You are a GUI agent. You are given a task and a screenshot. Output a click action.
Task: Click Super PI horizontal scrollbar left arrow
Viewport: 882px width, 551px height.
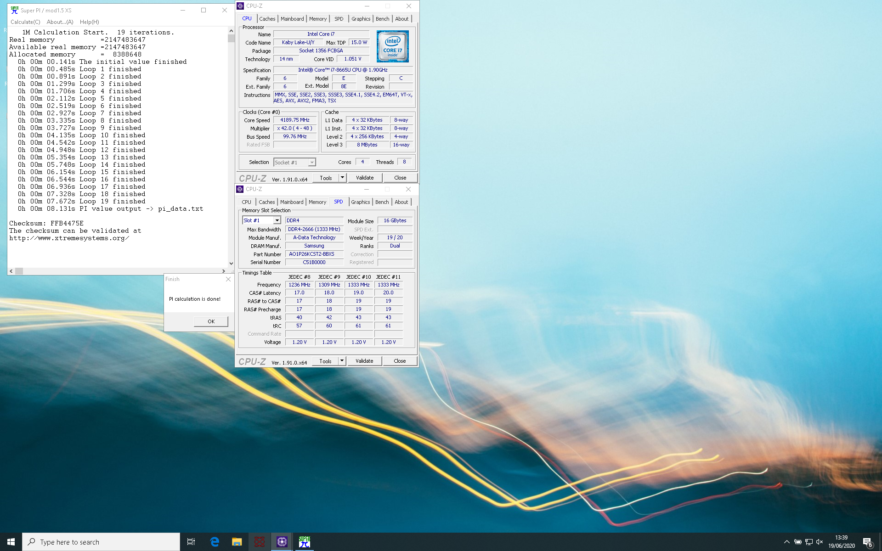click(x=11, y=271)
